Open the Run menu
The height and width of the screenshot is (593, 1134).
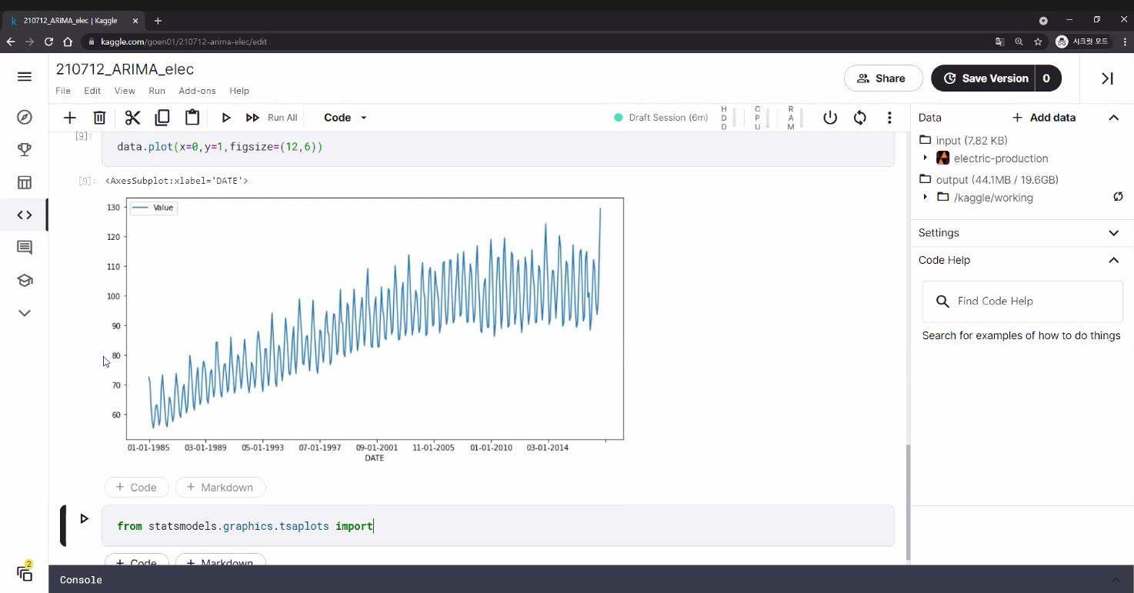(157, 91)
